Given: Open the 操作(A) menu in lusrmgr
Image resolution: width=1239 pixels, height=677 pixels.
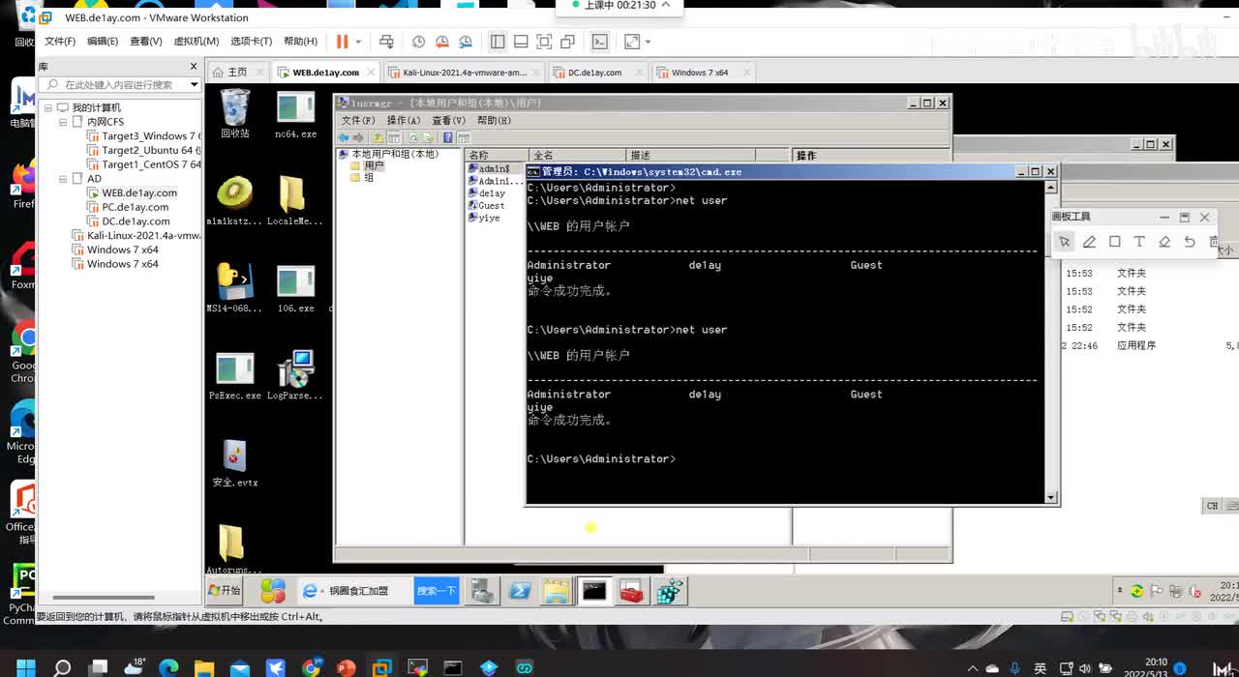Looking at the screenshot, I should [x=404, y=121].
